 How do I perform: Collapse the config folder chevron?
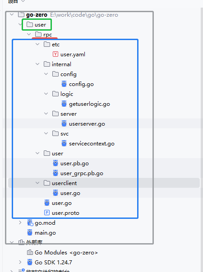(46, 74)
